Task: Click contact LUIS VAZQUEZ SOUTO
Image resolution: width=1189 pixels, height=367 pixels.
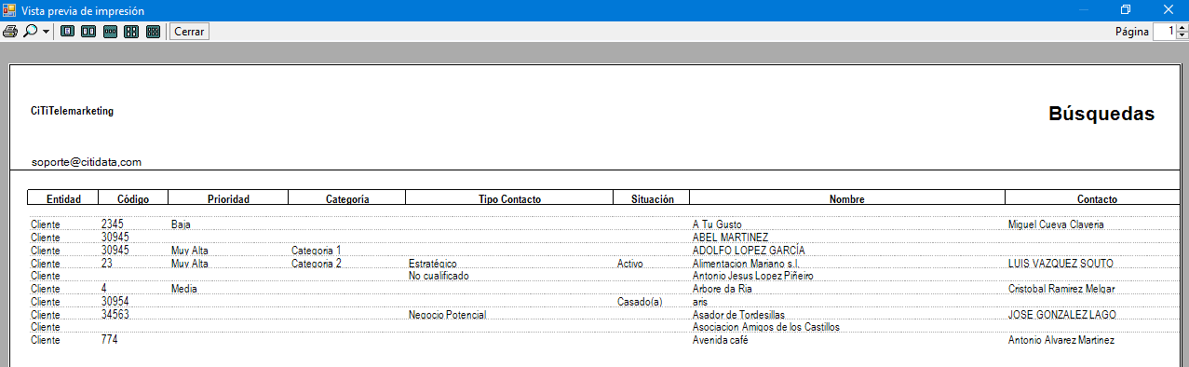Action: (1061, 264)
